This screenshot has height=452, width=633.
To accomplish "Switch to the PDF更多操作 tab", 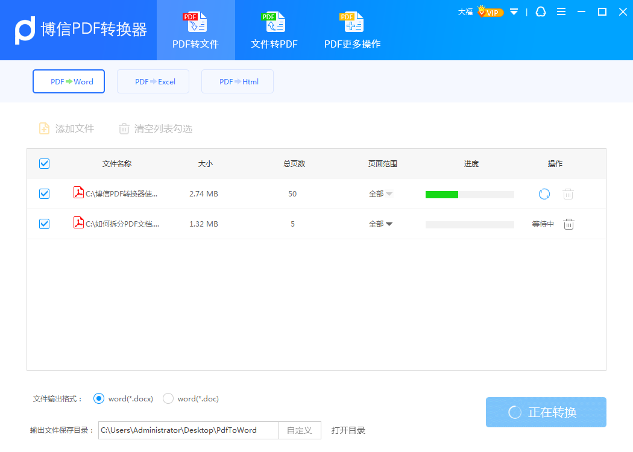I will click(x=352, y=30).
